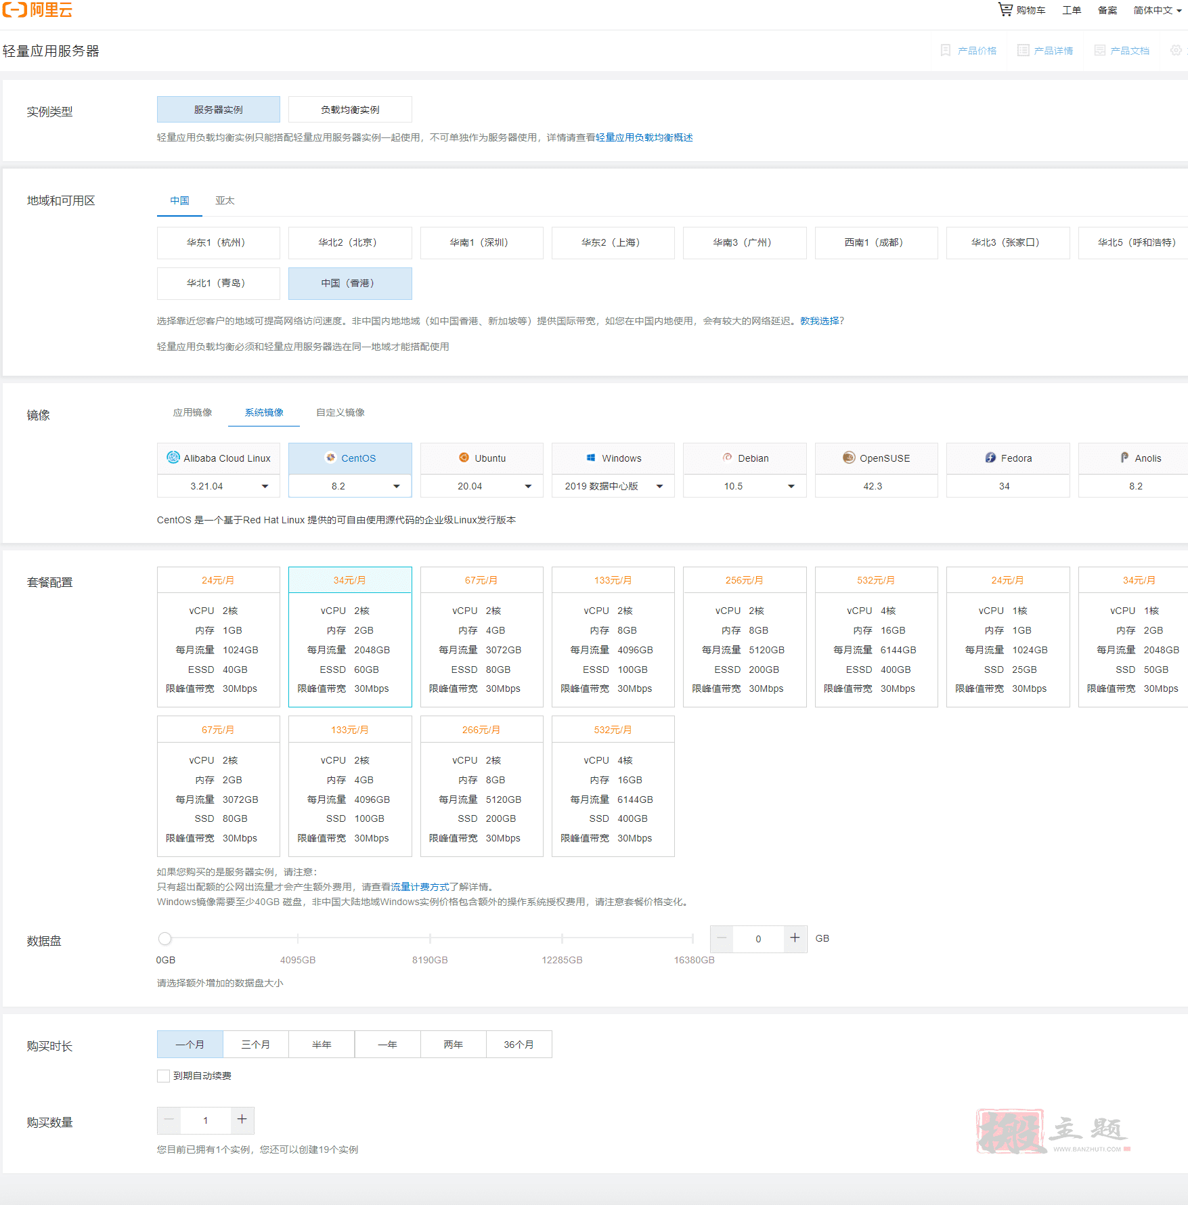Choose region 华北1（青岛）
The width and height of the screenshot is (1188, 1205).
pos(218,283)
